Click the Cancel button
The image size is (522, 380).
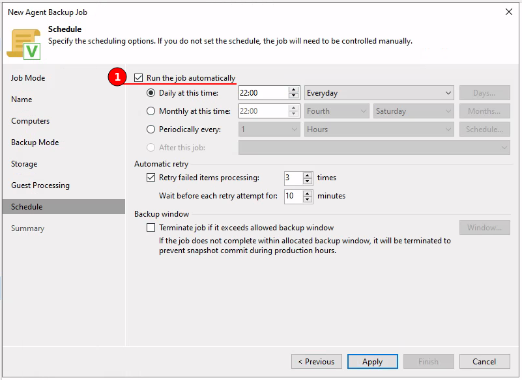click(x=484, y=361)
